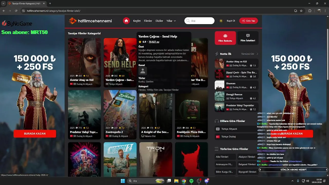Open Freddynin Pizza Dükkanı poster card
The width and height of the screenshot is (329, 185).
191,115
